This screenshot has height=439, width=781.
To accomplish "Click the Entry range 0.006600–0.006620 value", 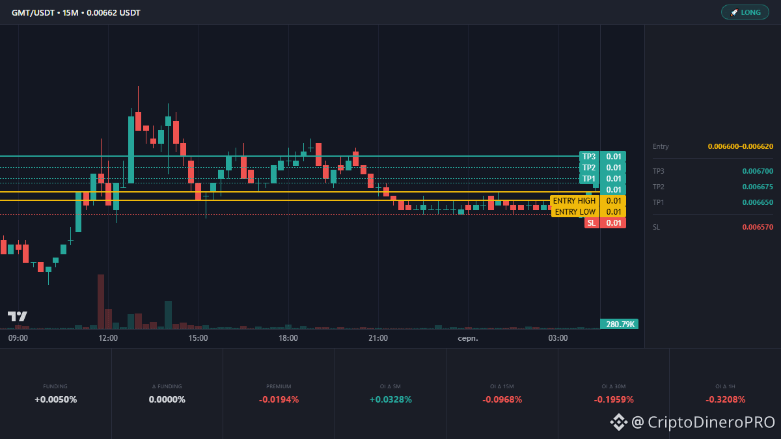I will coord(741,147).
